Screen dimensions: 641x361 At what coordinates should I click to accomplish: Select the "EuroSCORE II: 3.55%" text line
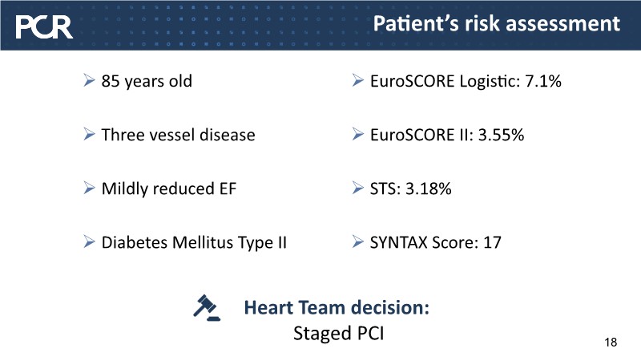pyautogui.click(x=446, y=135)
